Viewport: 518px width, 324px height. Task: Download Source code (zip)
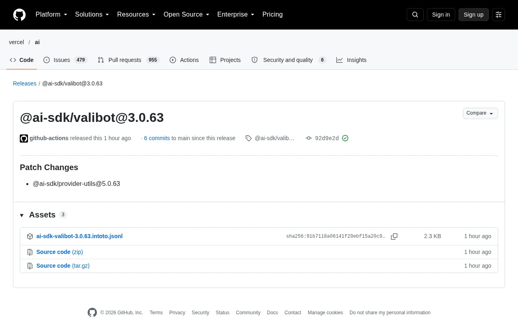click(59, 252)
